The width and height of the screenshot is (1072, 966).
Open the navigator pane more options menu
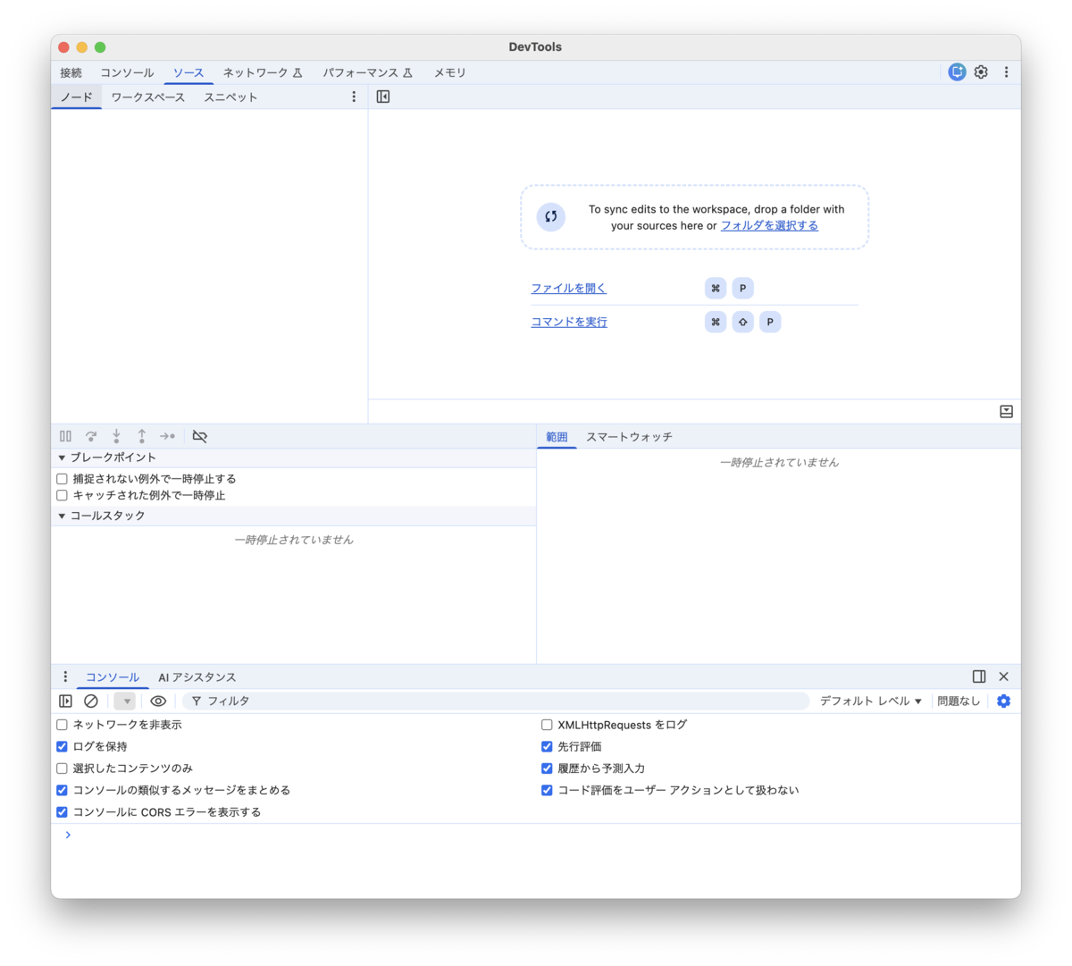(x=354, y=97)
